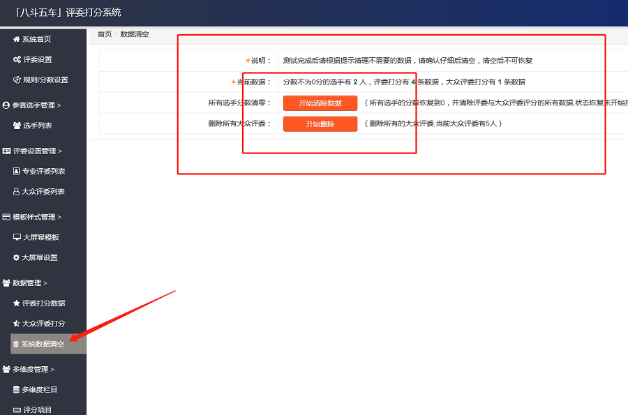Click the user circle icon beside 参赛选手管理
Screen dimensions: 628x415
[6, 105]
